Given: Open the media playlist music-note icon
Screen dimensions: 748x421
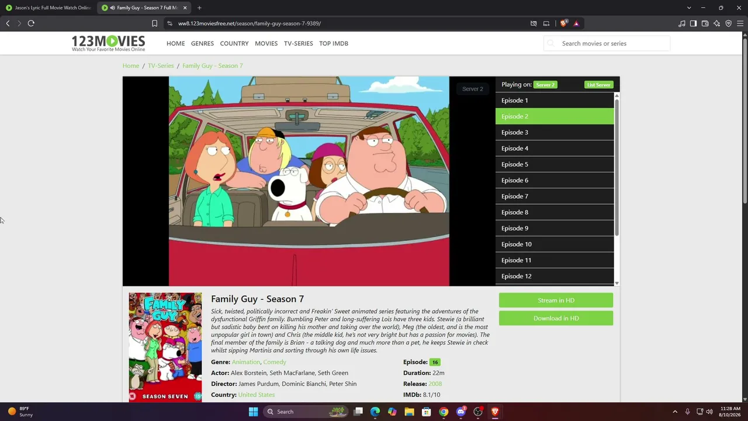Looking at the screenshot, I should point(682,23).
